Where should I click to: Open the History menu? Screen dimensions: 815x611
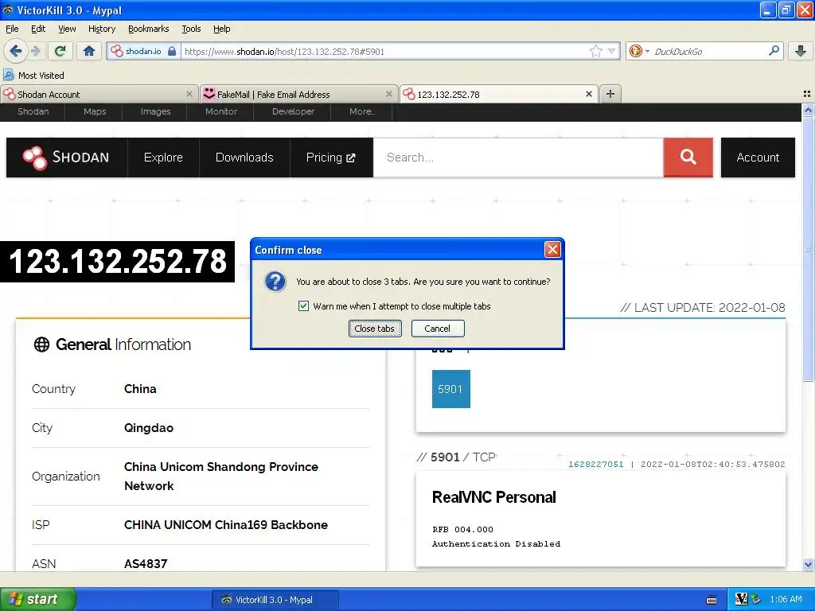coord(101,29)
